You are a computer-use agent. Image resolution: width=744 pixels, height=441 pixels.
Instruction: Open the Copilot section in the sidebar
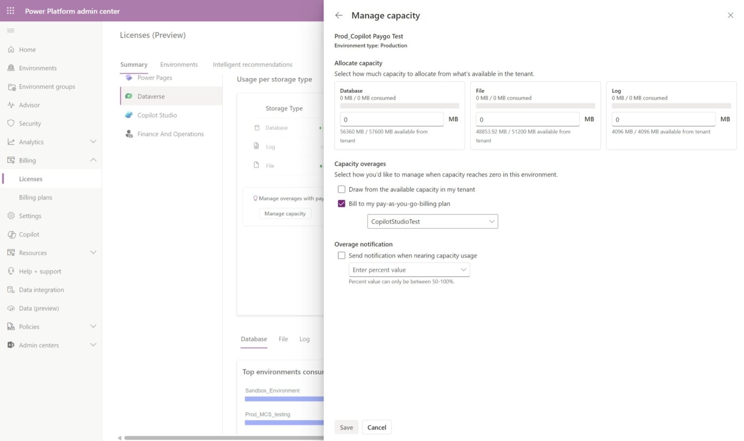point(29,234)
